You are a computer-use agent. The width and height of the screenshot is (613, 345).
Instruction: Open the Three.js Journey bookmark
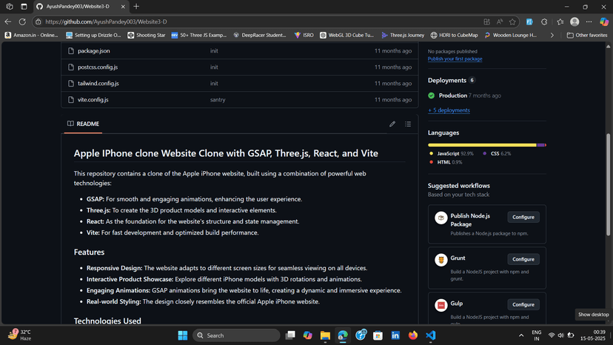point(403,36)
